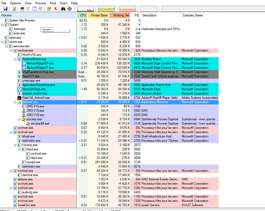Collapse the svchost.exe PID 1084 node

[11, 188]
